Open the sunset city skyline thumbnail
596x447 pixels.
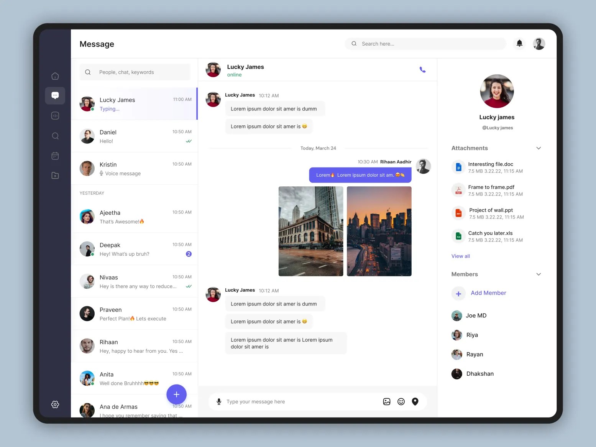coord(379,231)
